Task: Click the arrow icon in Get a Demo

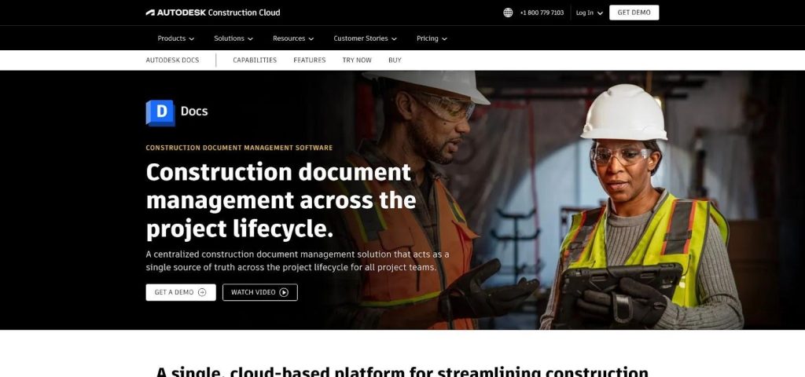Action: click(202, 292)
